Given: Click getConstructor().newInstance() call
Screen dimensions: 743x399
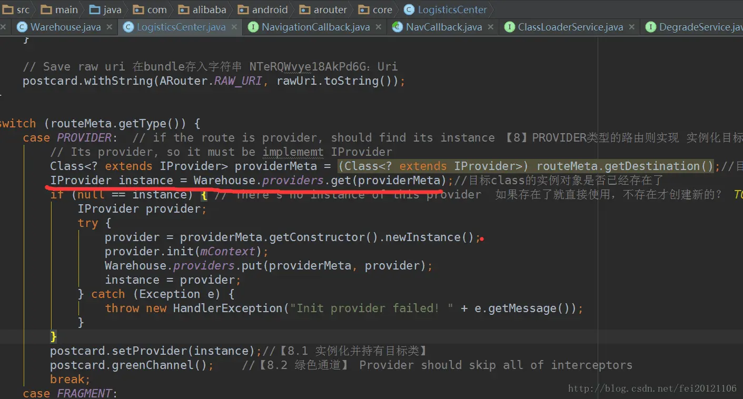Looking at the screenshot, I should point(372,237).
